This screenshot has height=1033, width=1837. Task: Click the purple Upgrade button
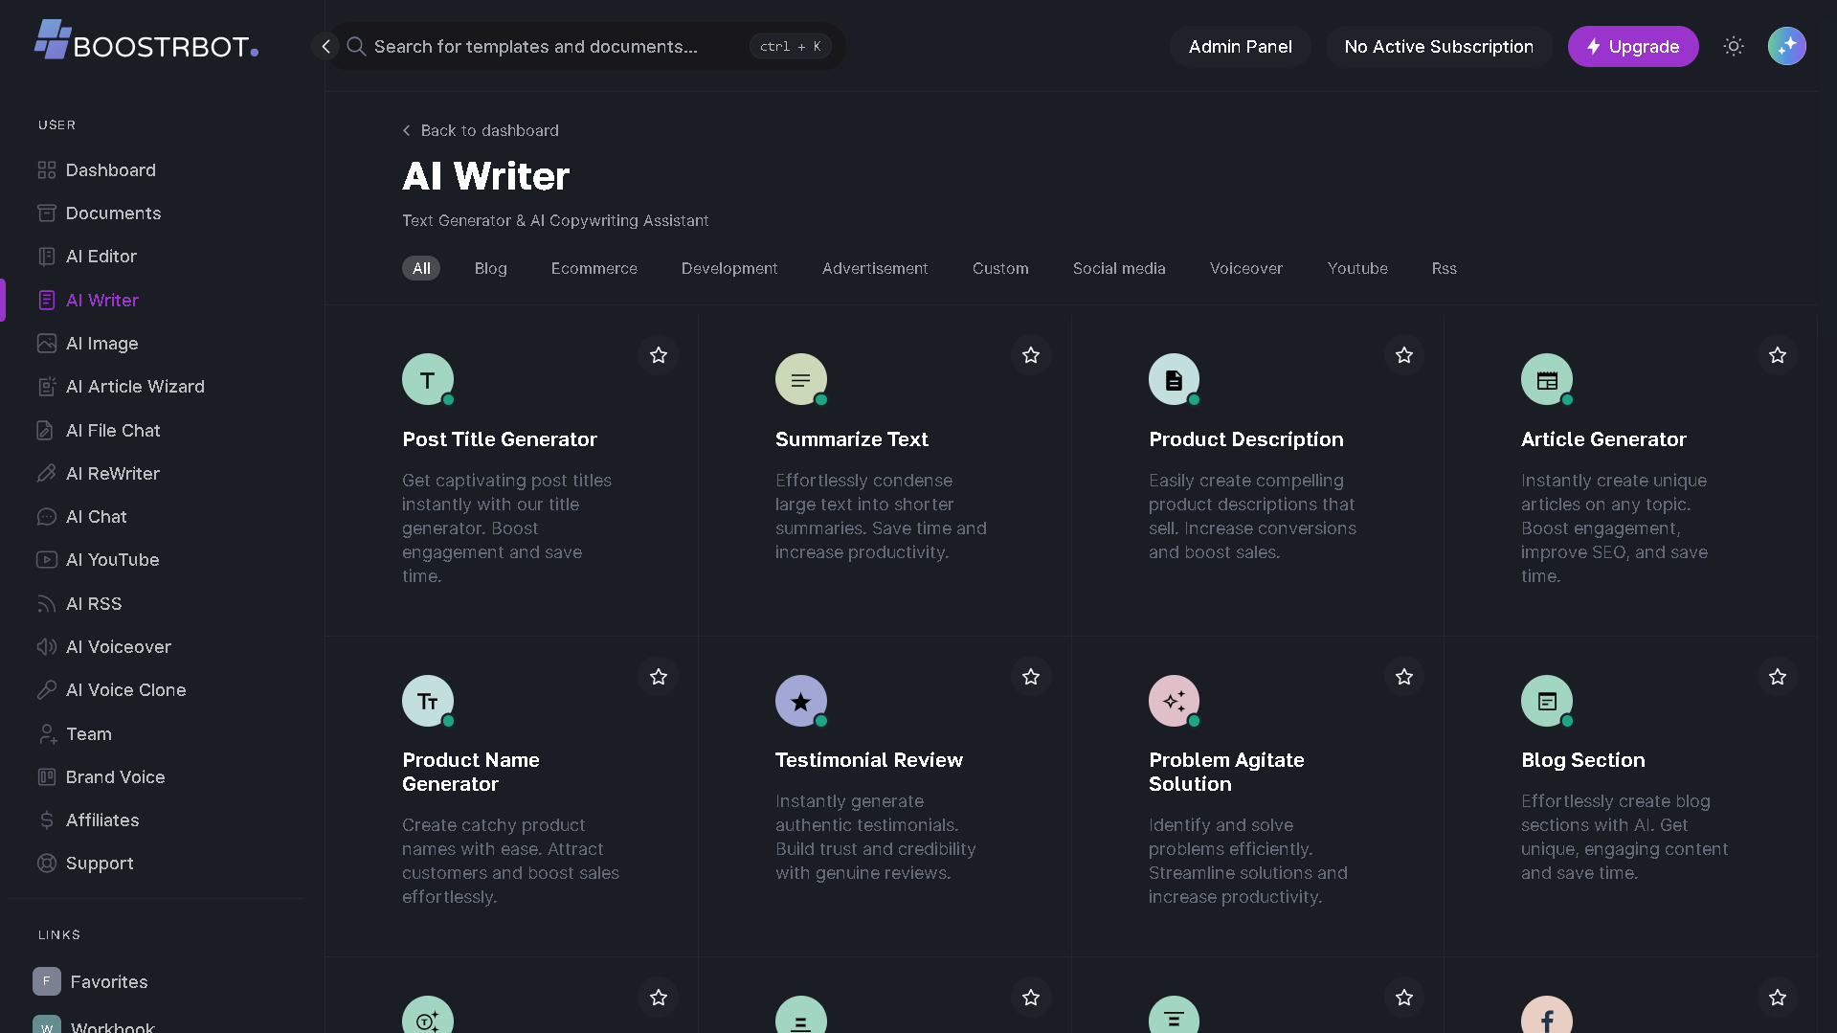[x=1633, y=47]
